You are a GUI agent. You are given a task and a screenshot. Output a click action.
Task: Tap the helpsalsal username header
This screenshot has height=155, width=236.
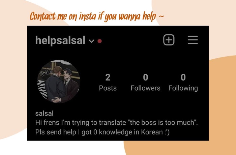[x=60, y=40]
